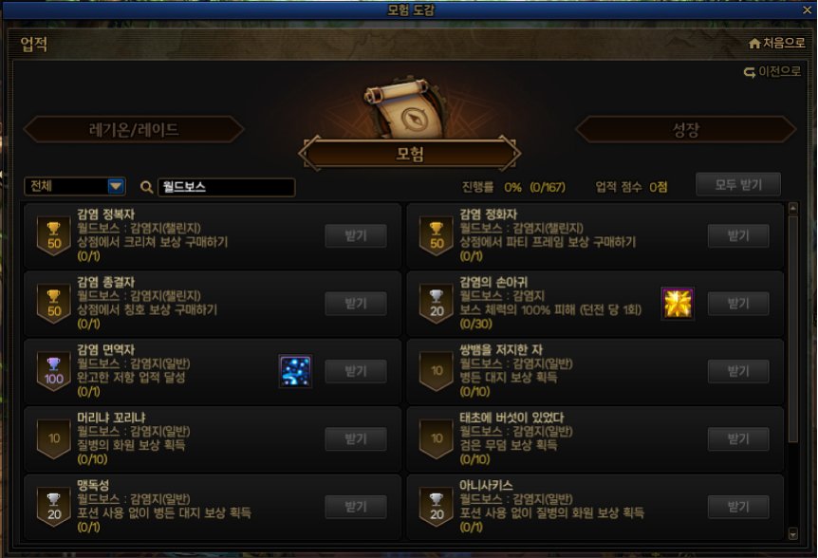This screenshot has height=558, width=818.
Task: Click the yellow star reward icon for 감염의 손아귀
Action: 678,303
